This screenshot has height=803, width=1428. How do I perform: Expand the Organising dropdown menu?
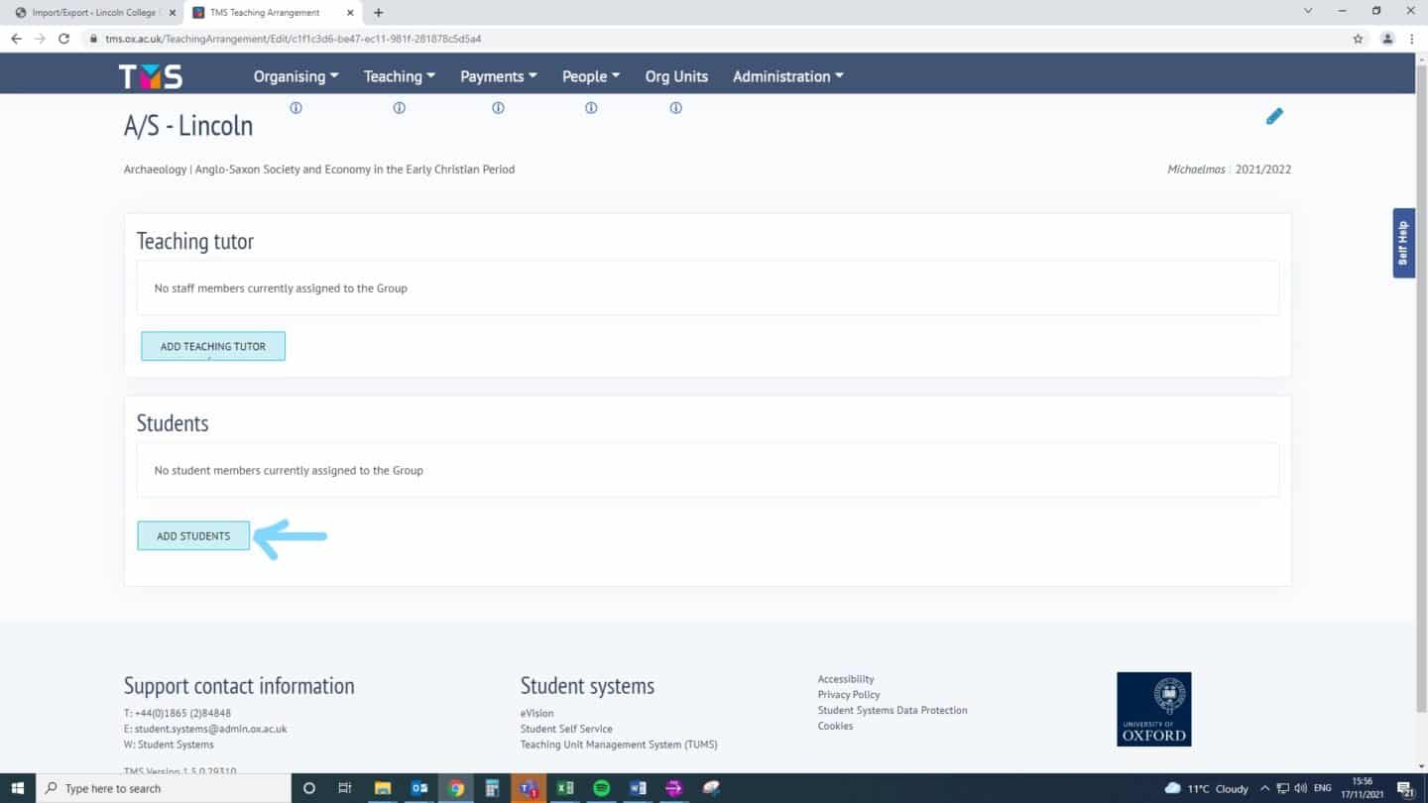click(x=296, y=76)
